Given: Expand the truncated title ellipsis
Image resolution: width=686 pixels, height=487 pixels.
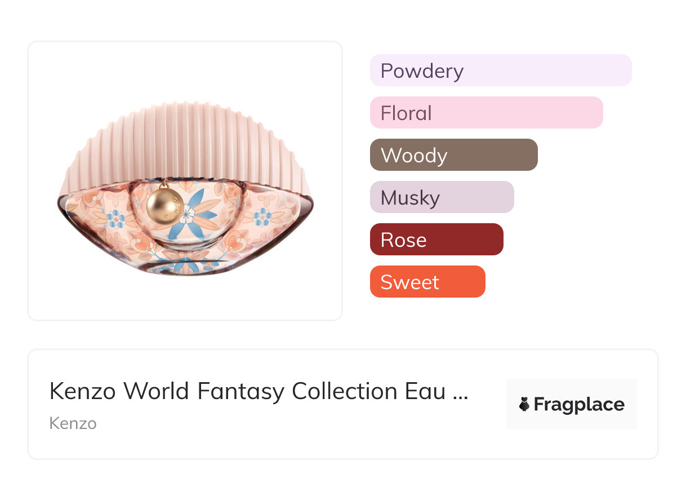Looking at the screenshot, I should [x=460, y=392].
